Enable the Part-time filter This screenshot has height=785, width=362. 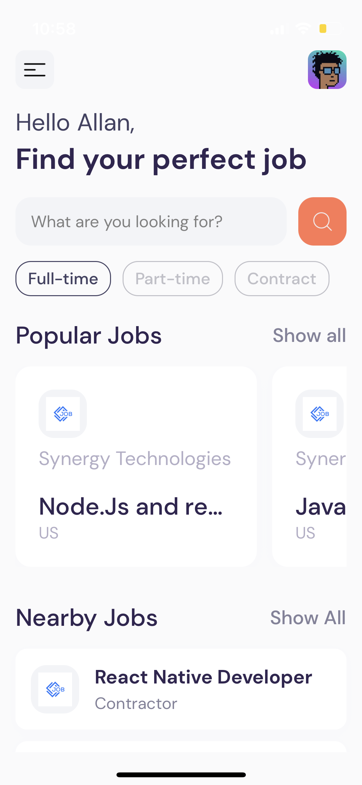pyautogui.click(x=172, y=278)
